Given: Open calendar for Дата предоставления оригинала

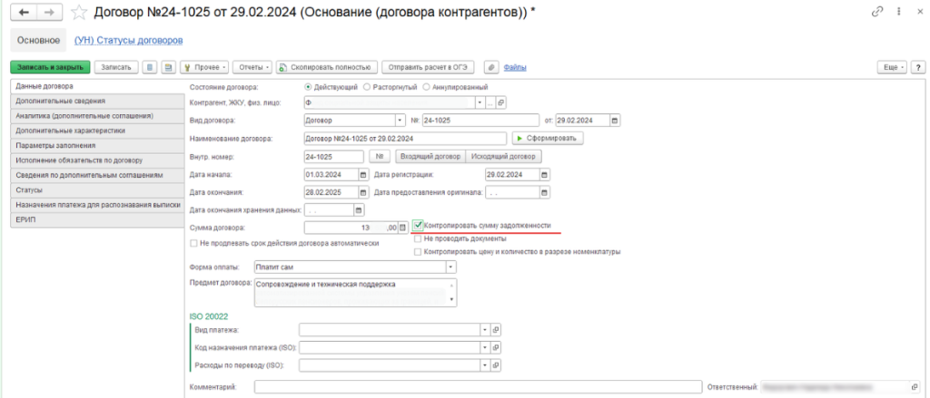Looking at the screenshot, I should click(545, 192).
